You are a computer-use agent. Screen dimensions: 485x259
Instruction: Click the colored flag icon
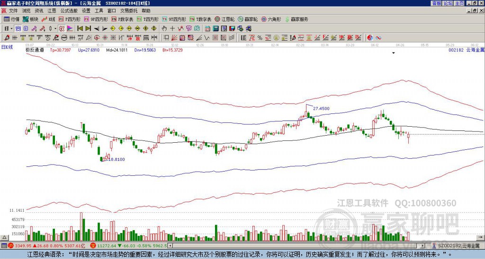click(x=70, y=29)
